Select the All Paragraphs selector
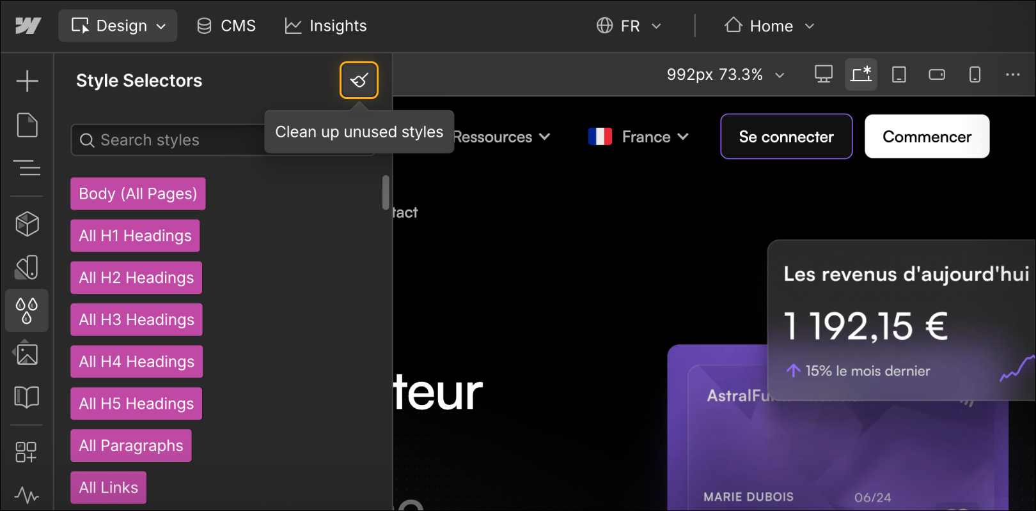The width and height of the screenshot is (1036, 511). [x=131, y=446]
